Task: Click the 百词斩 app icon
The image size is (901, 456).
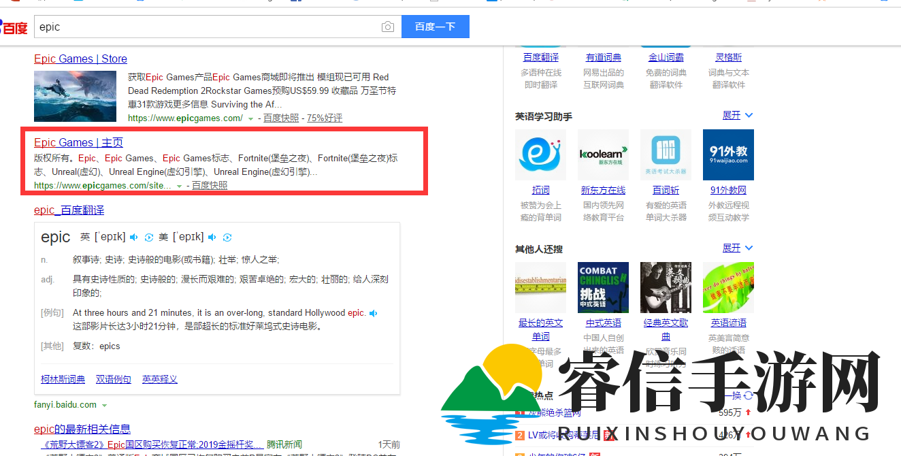Action: click(666, 155)
